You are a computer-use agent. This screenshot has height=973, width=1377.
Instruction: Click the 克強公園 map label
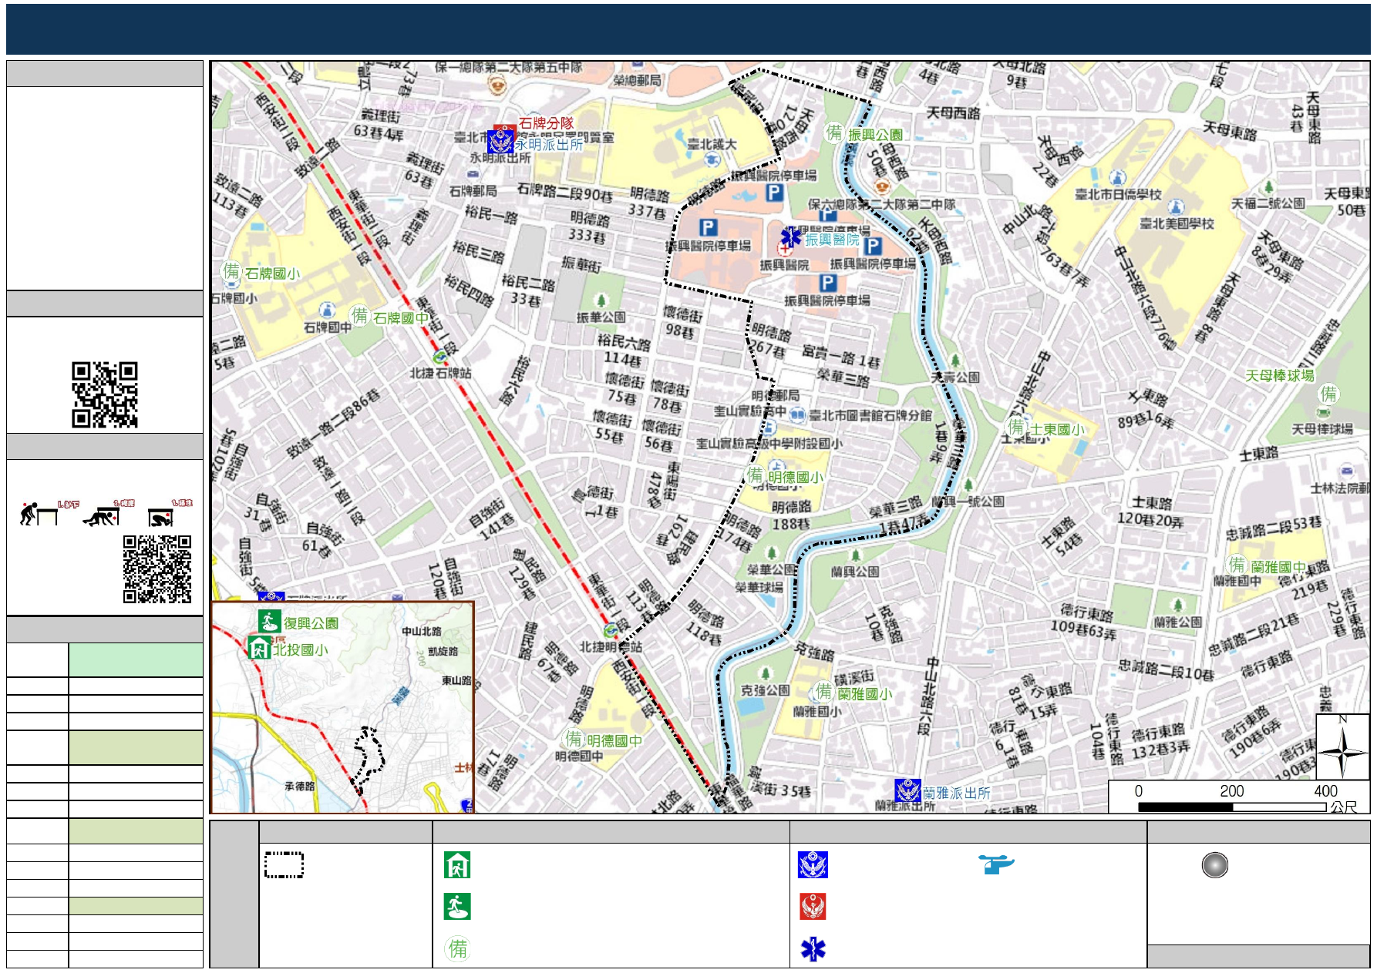coord(765,690)
